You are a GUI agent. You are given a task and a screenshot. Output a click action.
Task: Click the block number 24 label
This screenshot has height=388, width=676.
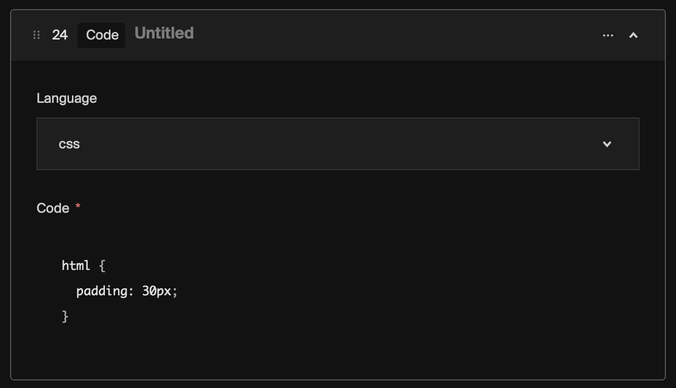coord(59,35)
